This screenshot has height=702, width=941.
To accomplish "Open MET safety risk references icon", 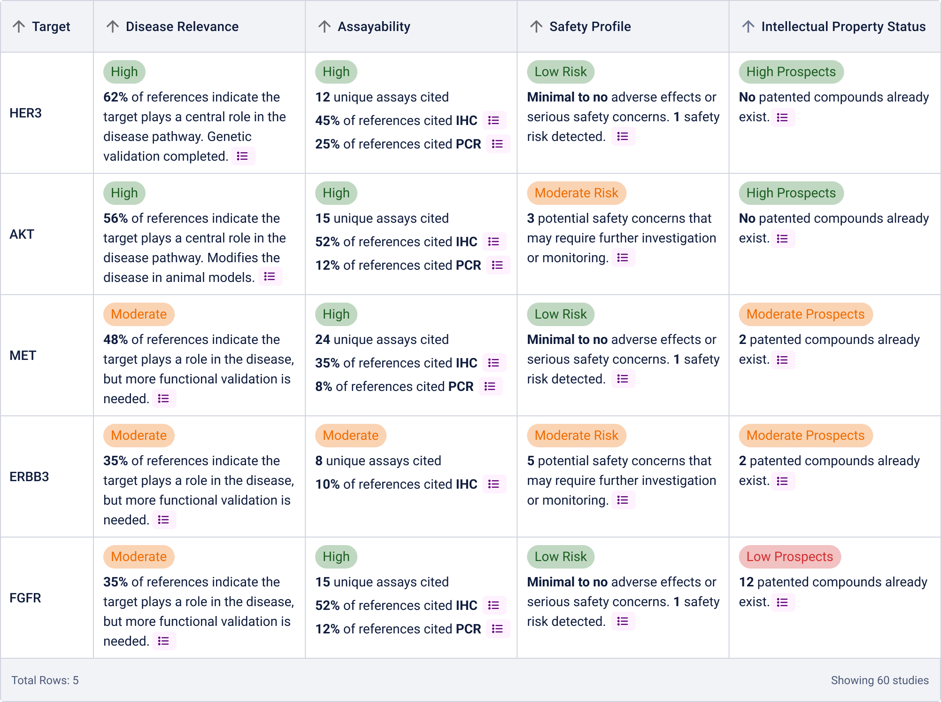I will click(x=623, y=379).
